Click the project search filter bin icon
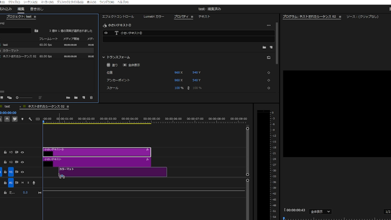 [36, 31]
